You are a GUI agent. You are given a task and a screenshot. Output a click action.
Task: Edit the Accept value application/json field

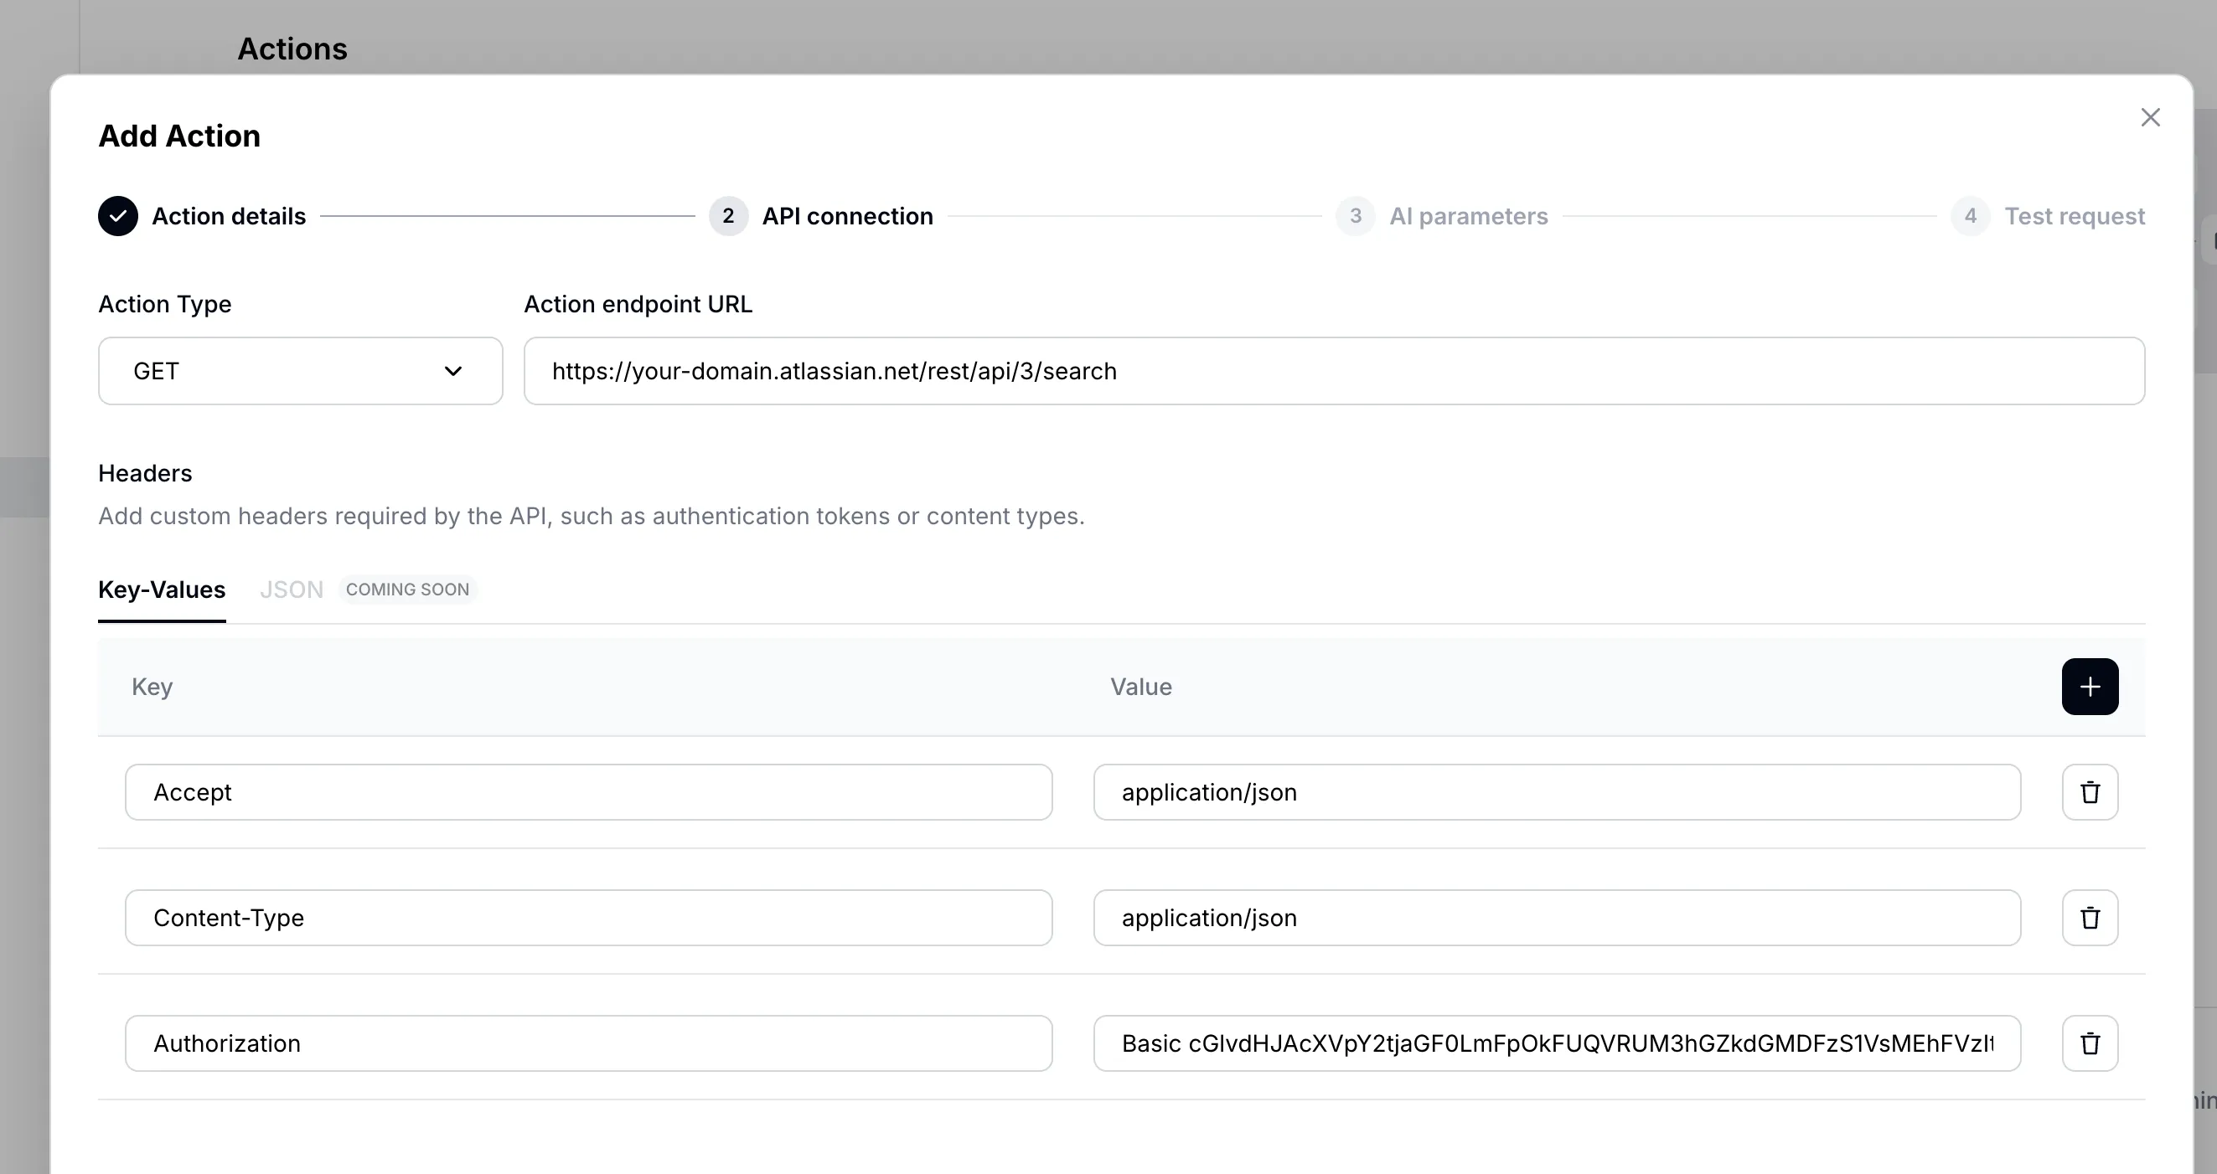point(1557,792)
